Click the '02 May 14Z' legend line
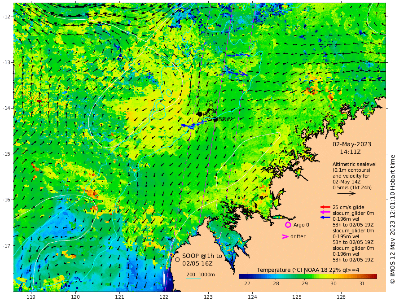The image size is (395, 305). (x=347, y=182)
